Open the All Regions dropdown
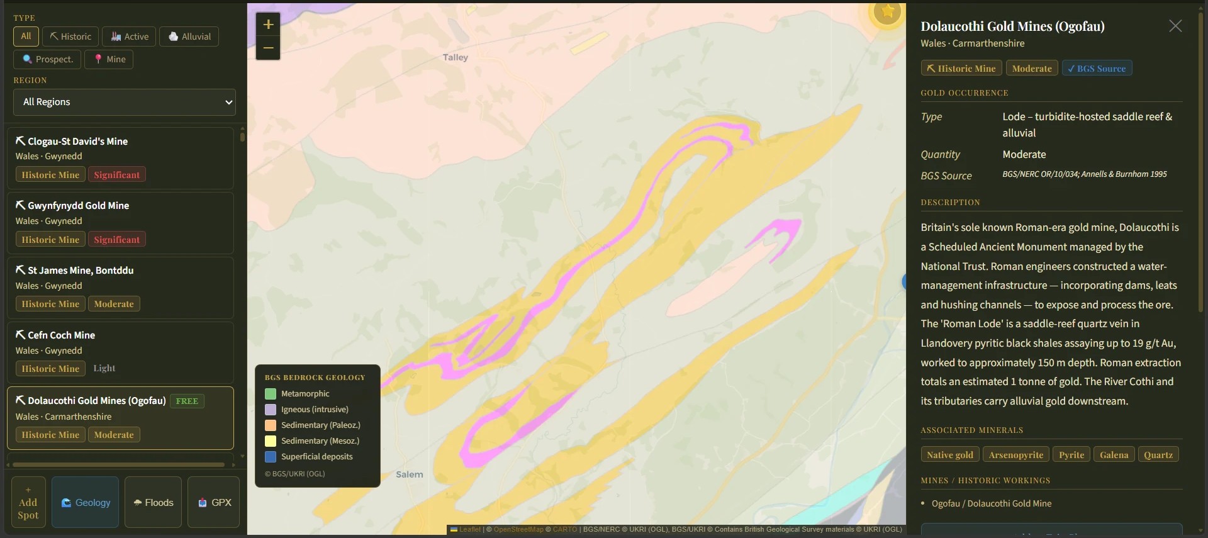 [125, 102]
